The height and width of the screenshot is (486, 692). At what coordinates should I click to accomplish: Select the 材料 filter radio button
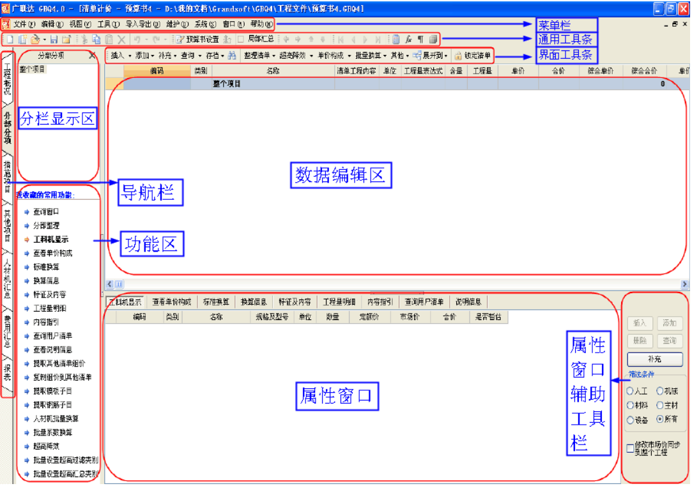[x=631, y=406]
